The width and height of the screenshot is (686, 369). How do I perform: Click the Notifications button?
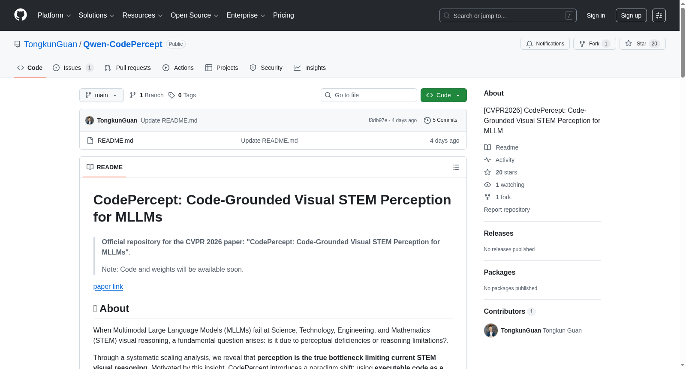[x=545, y=44]
